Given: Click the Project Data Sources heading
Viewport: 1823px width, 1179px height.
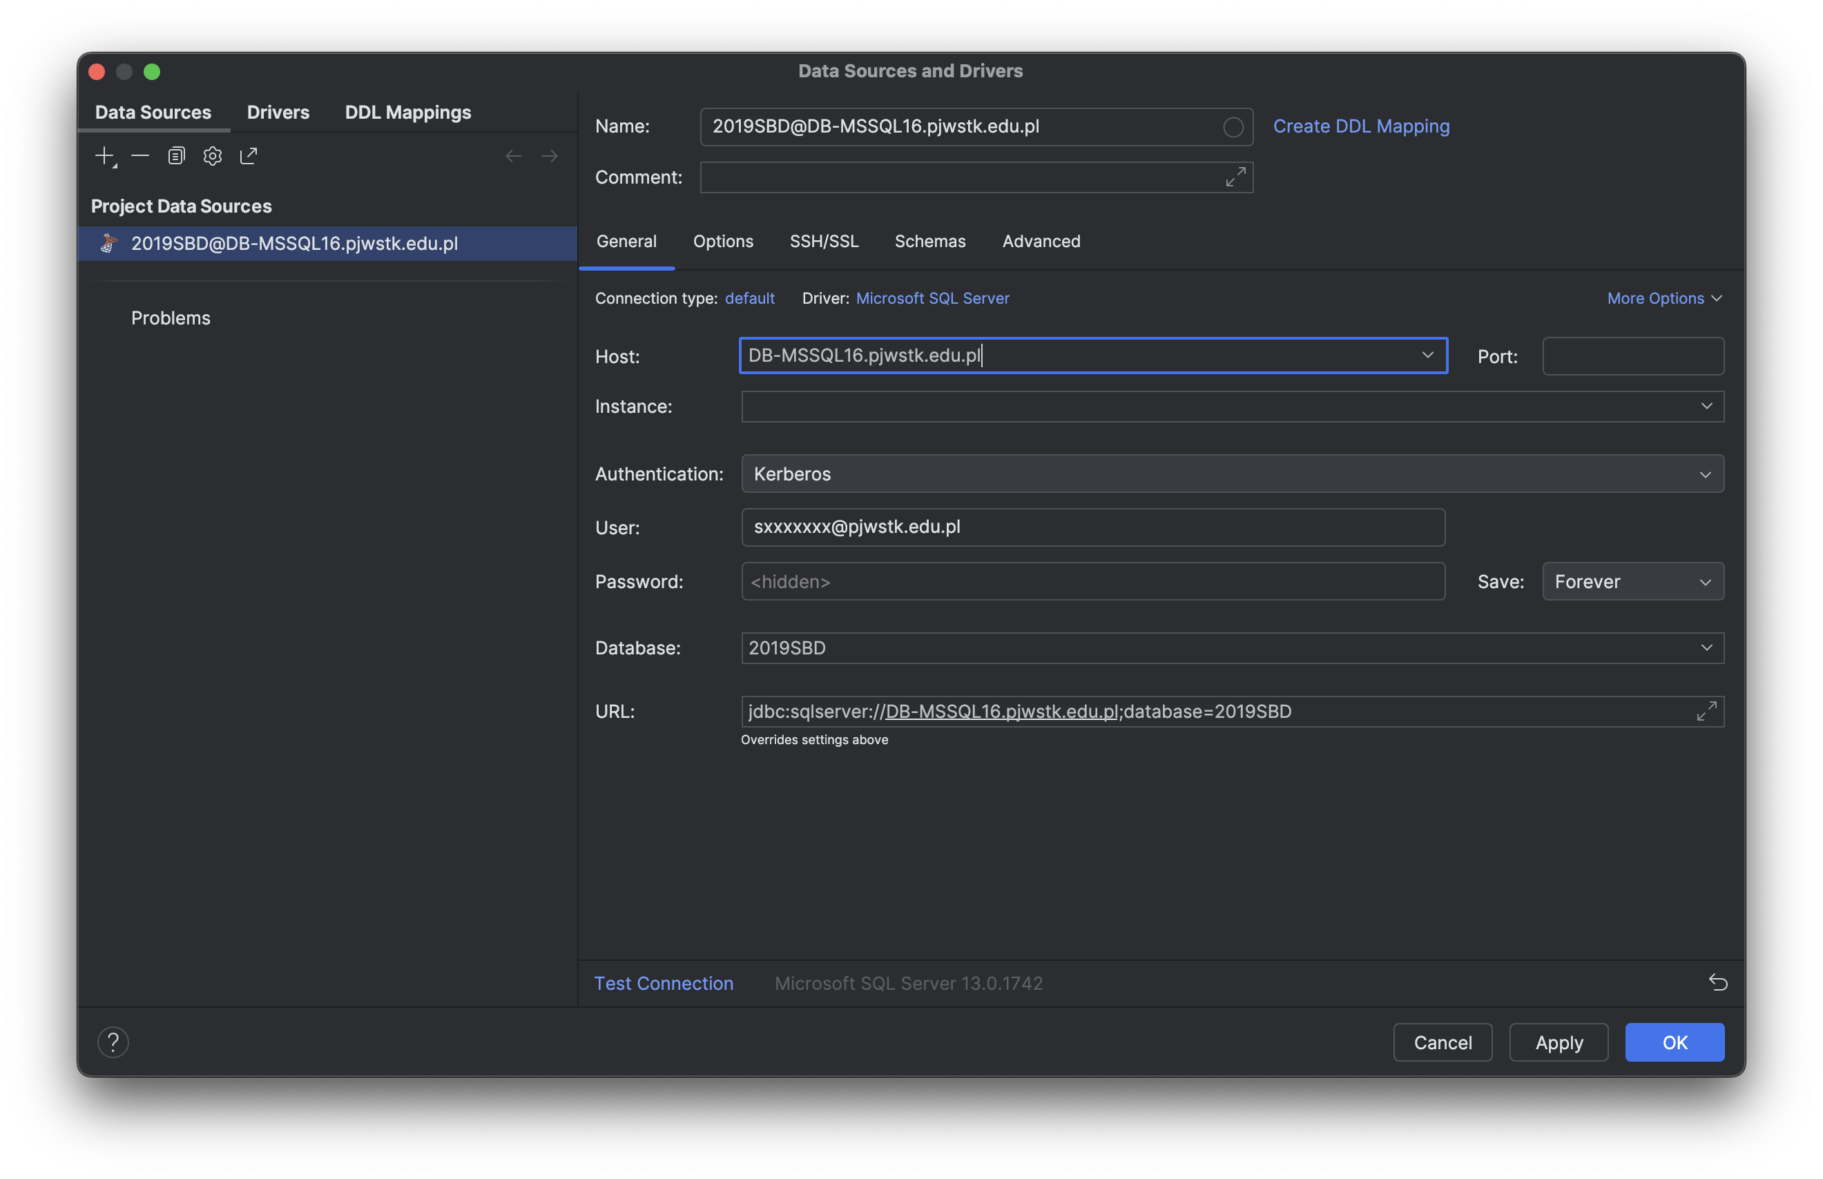Looking at the screenshot, I should [x=182, y=206].
